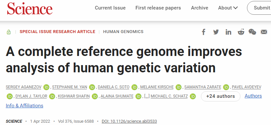The height and width of the screenshot is (125, 271).
Task: Go to First release papers
Action: point(158,8)
